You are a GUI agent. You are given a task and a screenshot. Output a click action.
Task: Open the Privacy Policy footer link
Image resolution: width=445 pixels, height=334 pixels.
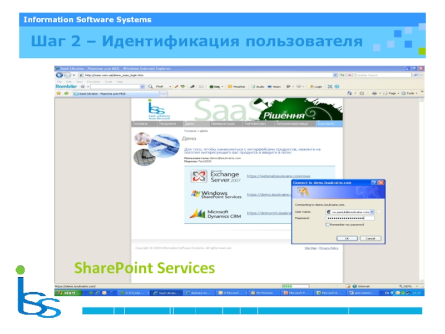point(329,248)
